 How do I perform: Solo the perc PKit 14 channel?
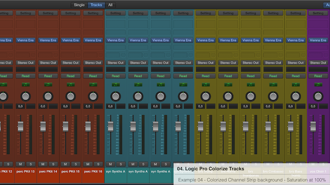pyautogui.click(x=53, y=164)
